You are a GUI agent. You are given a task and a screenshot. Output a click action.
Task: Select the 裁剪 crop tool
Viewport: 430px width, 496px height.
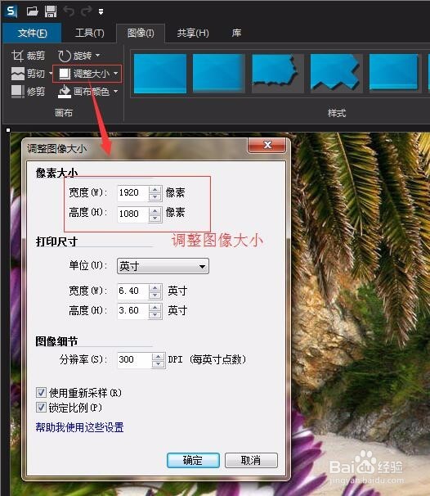28,56
